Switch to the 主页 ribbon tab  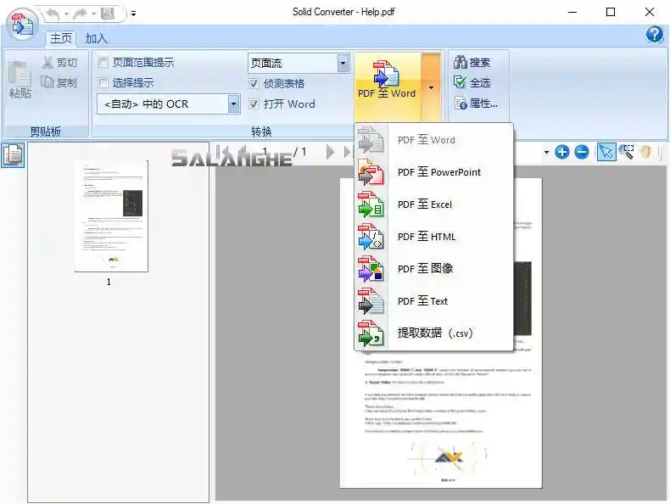[x=61, y=38]
